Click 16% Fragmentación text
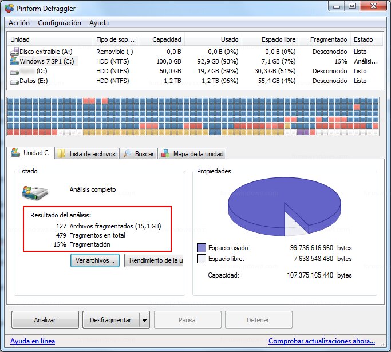 coord(82,244)
